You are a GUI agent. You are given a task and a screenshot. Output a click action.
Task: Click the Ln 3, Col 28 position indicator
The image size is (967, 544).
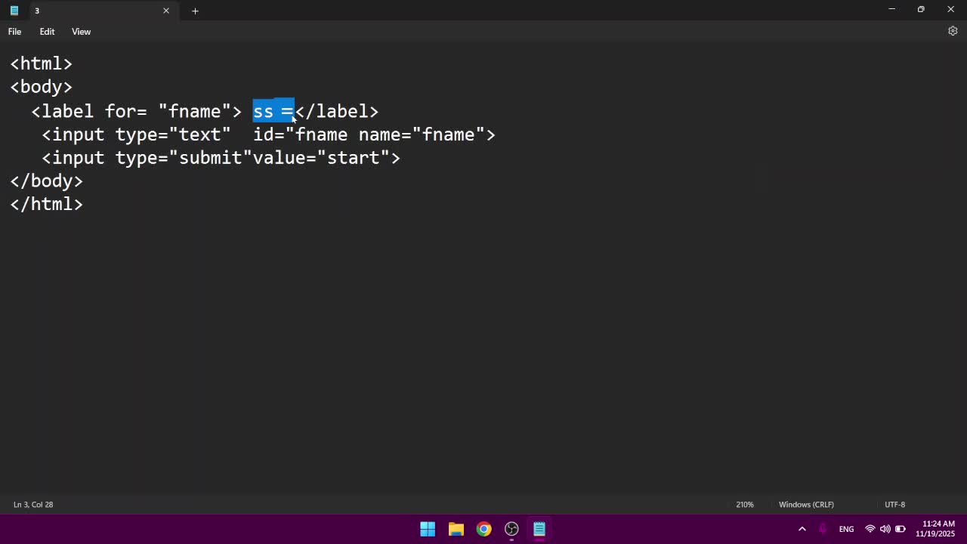pos(33,505)
